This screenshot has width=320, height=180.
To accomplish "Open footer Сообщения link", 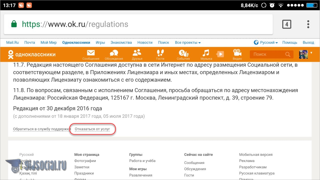I will (194, 163).
